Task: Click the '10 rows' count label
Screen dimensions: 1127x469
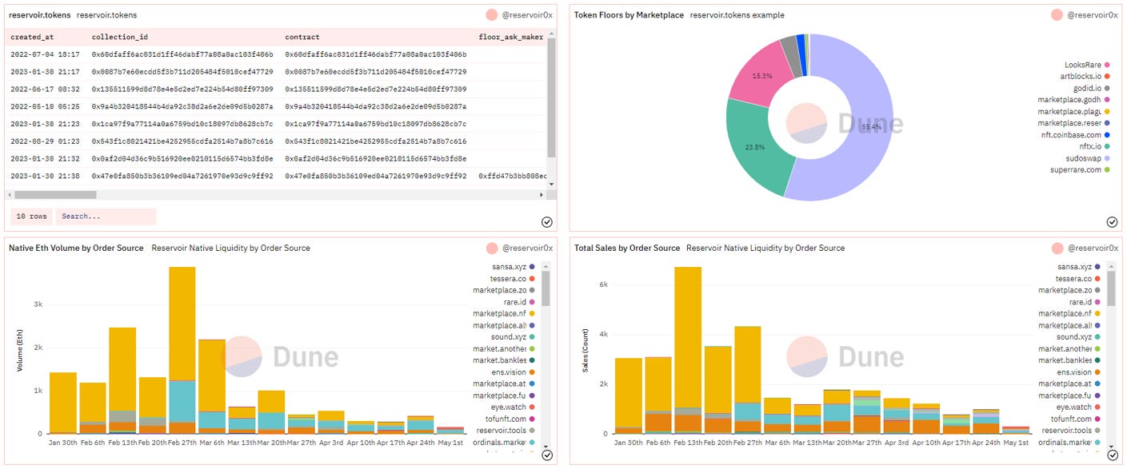Action: click(x=31, y=217)
